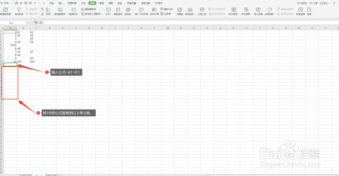This screenshot has height=176, width=339.
Task: Open the 特色功能 (Special Features) tab
Action: coord(145,3)
